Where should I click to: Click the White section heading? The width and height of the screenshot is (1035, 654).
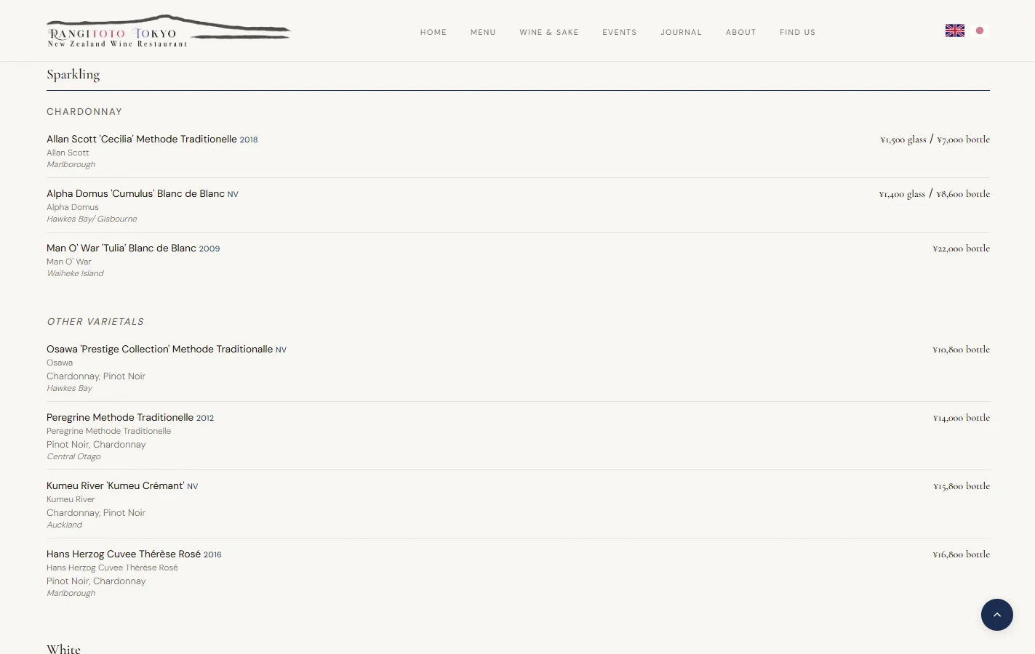(63, 648)
